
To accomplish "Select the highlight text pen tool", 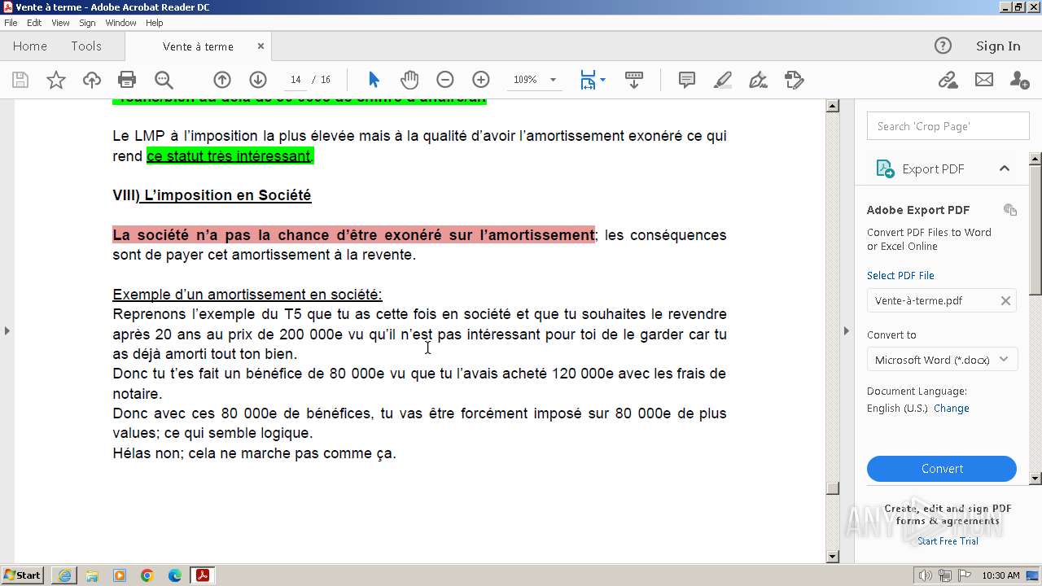I will [x=723, y=80].
